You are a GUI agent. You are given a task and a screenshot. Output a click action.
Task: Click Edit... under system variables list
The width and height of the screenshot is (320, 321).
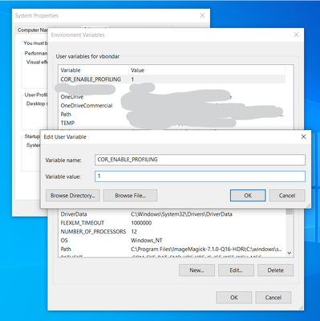(236, 270)
